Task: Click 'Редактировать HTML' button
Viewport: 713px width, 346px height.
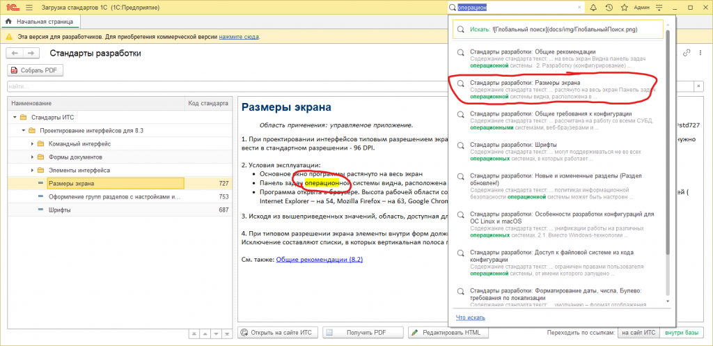Action: 449,333
